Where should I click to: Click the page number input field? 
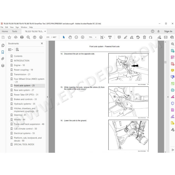[48, 37]
